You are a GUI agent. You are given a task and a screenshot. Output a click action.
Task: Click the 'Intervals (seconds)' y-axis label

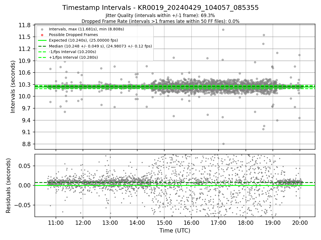13,87
